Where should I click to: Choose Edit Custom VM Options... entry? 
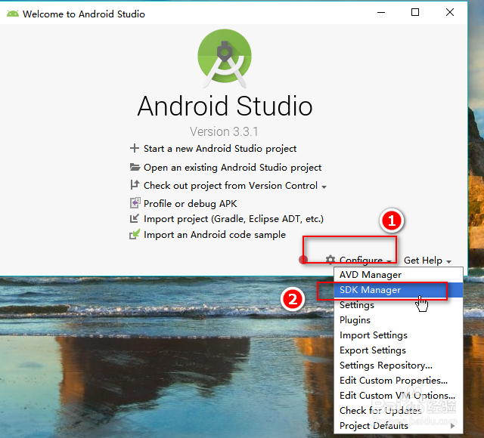(399, 396)
